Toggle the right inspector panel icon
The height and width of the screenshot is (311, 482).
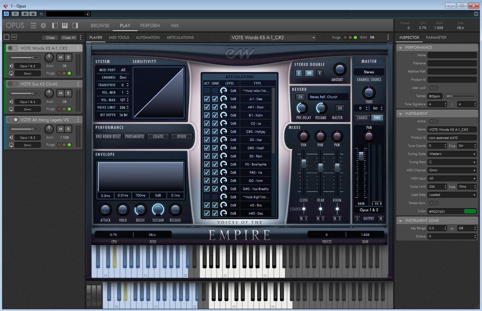click(75, 26)
